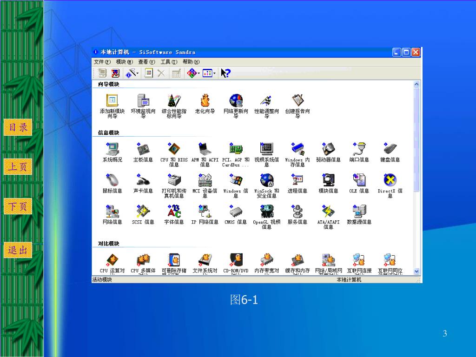Open the 文件 menu

click(102, 62)
